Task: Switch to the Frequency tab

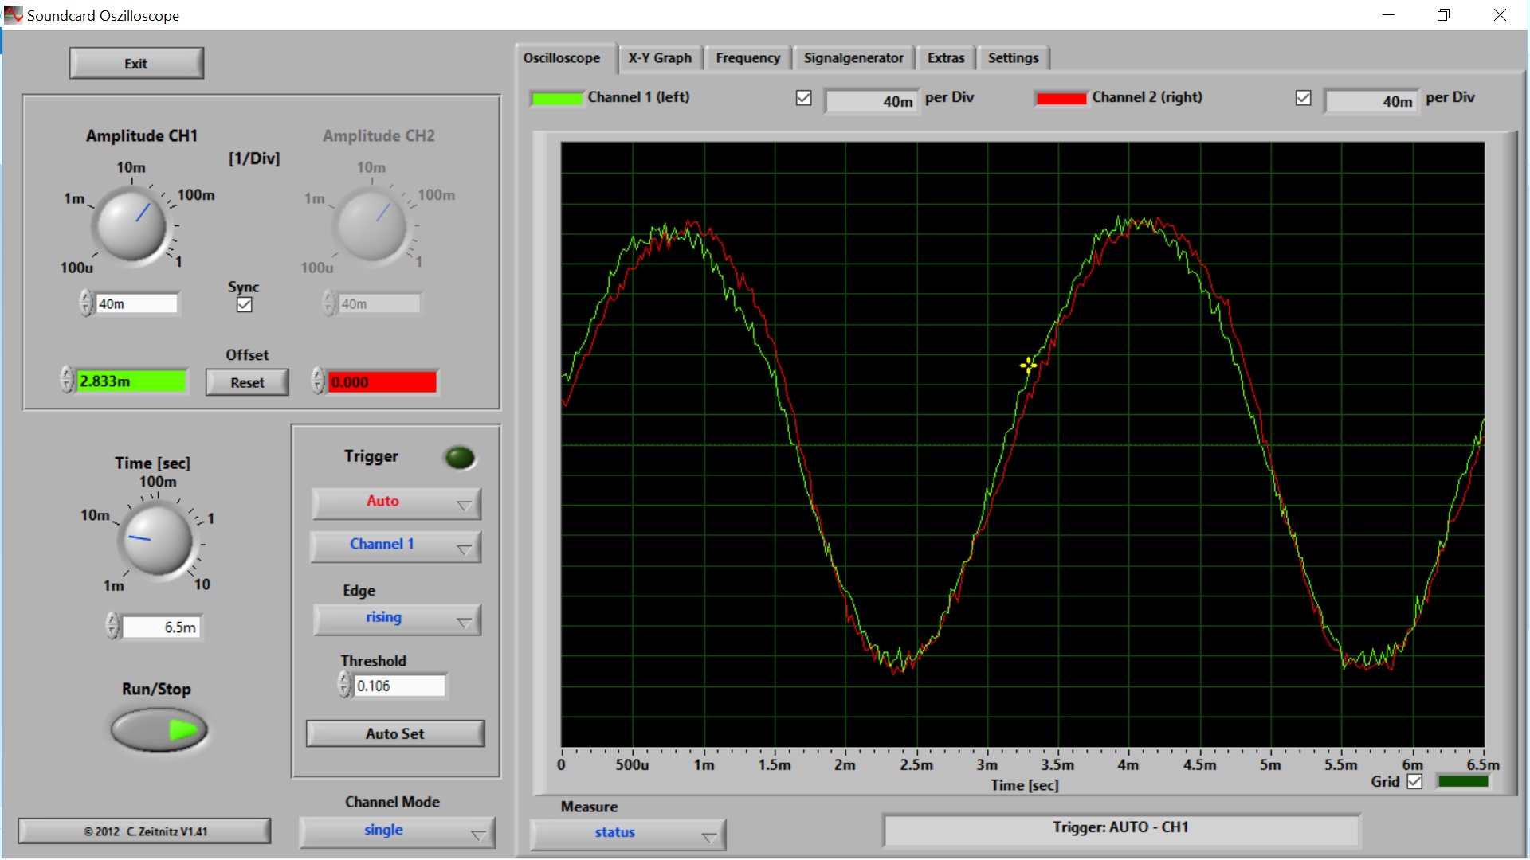Action: click(747, 58)
